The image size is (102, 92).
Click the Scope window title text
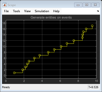pyautogui.click(x=12, y=5)
